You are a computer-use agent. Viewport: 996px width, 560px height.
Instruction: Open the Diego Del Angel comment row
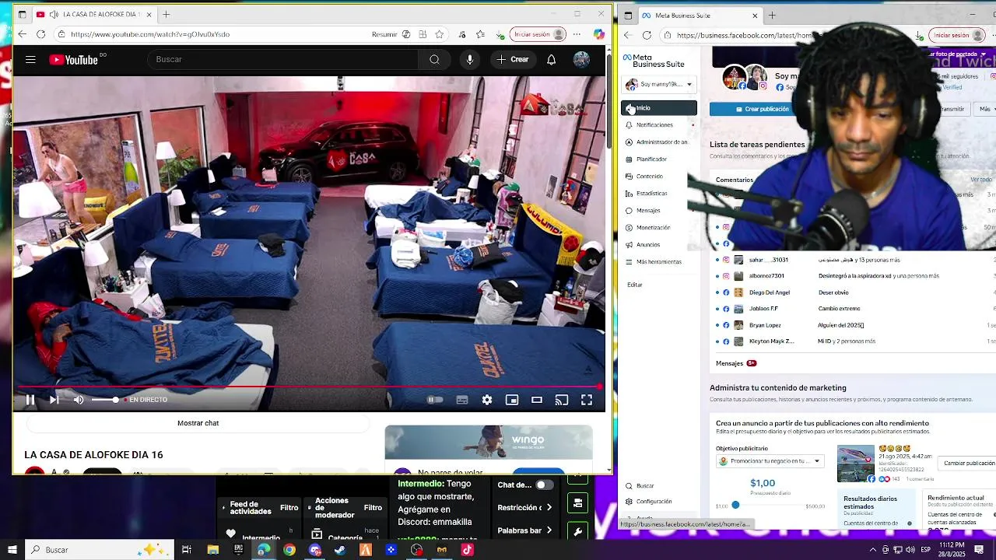pyautogui.click(x=854, y=292)
